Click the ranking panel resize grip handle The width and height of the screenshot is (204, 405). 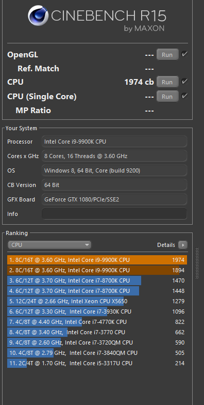pos(197,263)
